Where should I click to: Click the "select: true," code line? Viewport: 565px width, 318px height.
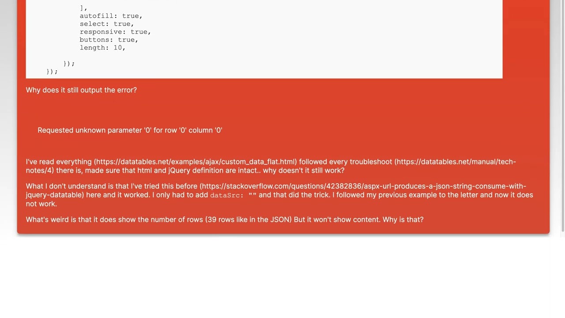pos(106,24)
